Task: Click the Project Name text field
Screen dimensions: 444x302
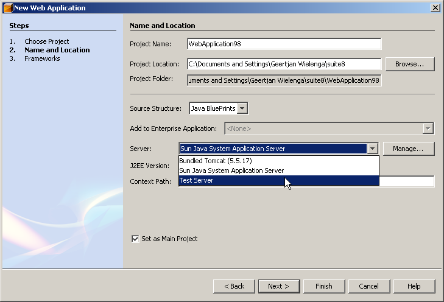Action: [x=284, y=44]
